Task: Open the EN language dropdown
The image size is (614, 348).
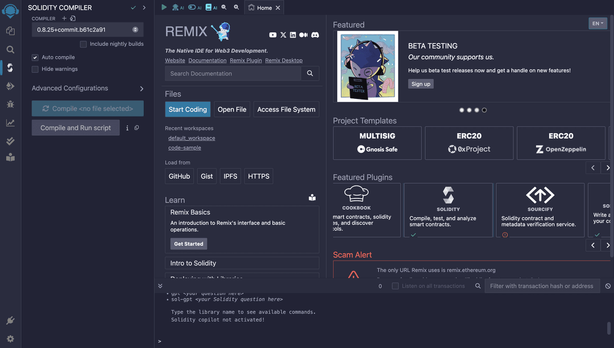Action: pyautogui.click(x=598, y=23)
